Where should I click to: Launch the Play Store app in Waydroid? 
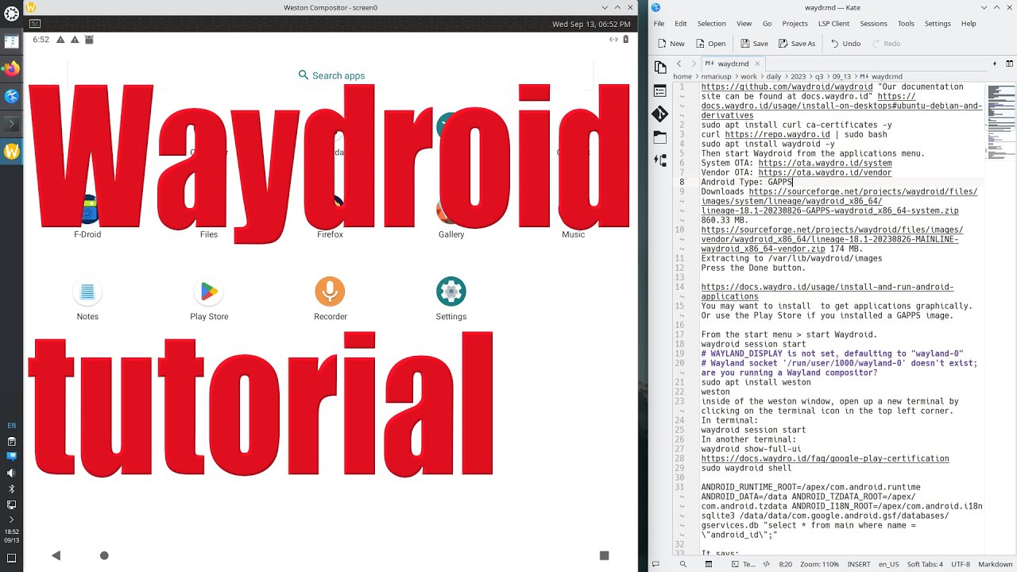coord(209,299)
